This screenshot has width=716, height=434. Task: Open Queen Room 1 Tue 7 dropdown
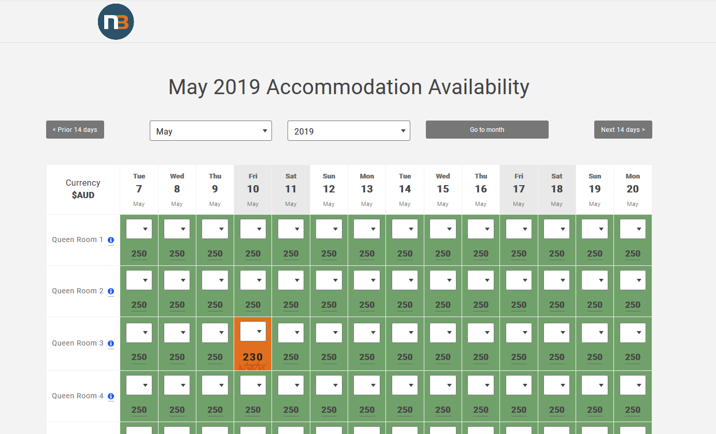(x=139, y=229)
